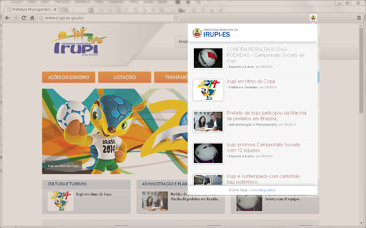The width and height of the screenshot is (366, 228).
Task: Click soccer ball thumbnail for Confira Resultado
Action: (x=208, y=58)
